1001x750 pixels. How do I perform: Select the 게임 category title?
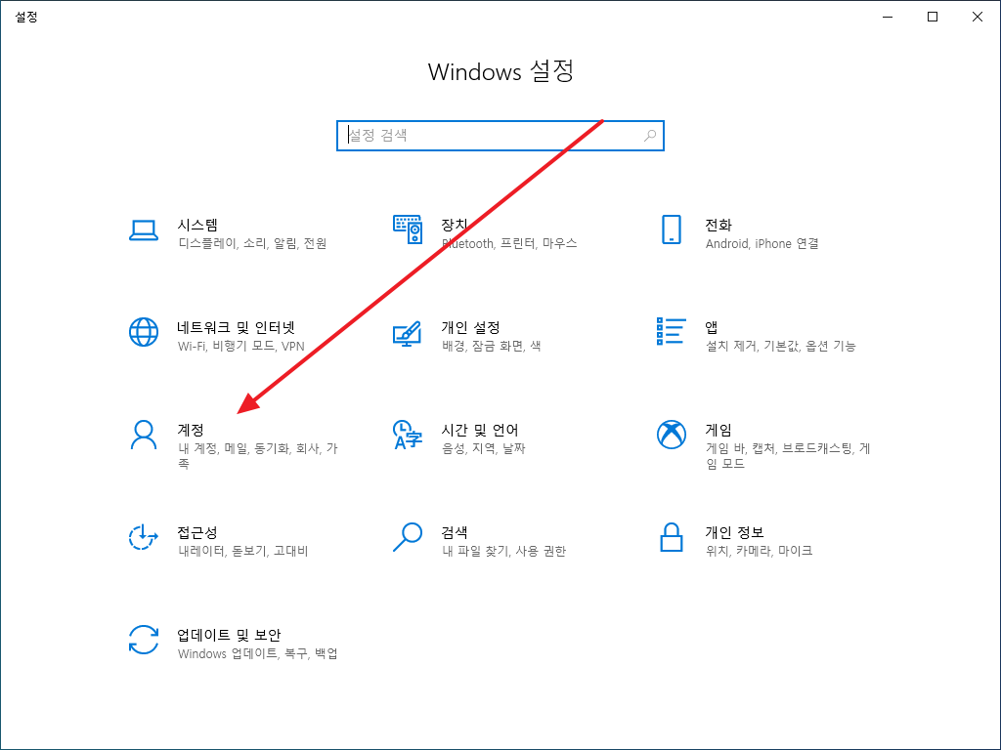coord(718,430)
